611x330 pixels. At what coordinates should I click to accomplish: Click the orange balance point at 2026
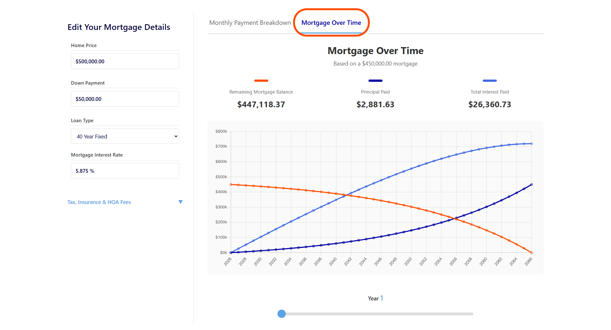click(231, 185)
